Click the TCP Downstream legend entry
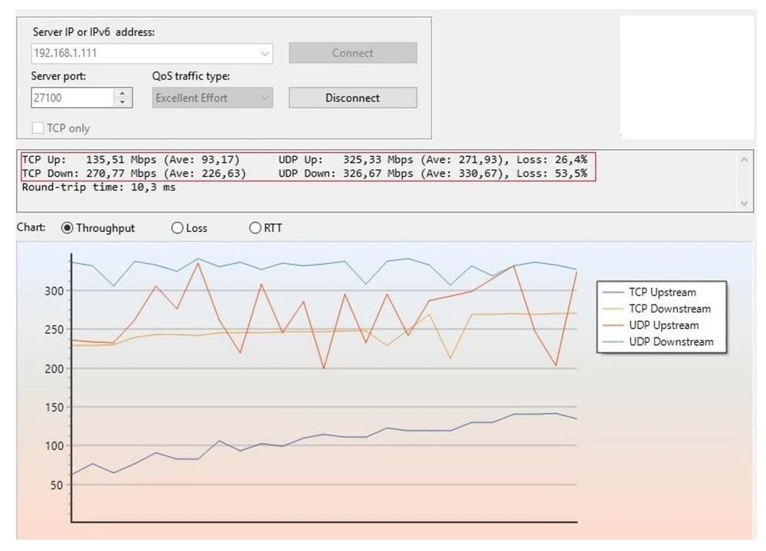The width and height of the screenshot is (766, 551). pos(669,309)
